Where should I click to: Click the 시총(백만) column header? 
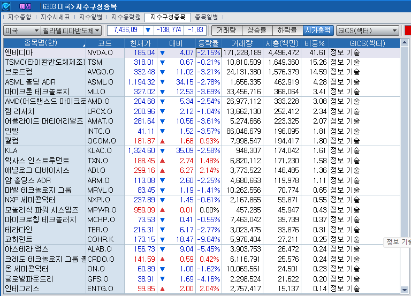tap(282, 43)
